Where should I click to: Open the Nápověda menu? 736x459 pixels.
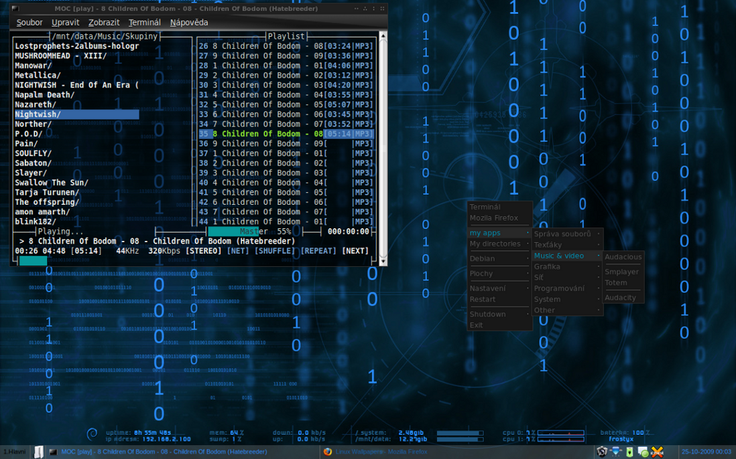[189, 23]
